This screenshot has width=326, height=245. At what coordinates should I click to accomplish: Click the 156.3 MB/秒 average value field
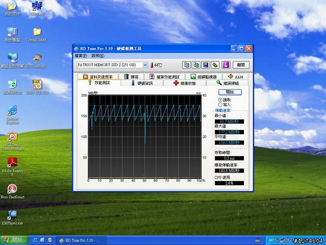point(229,143)
